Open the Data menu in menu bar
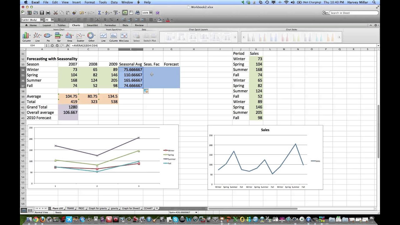Image resolution: width=400 pixels, height=225 pixels. pyautogui.click(x=114, y=2)
